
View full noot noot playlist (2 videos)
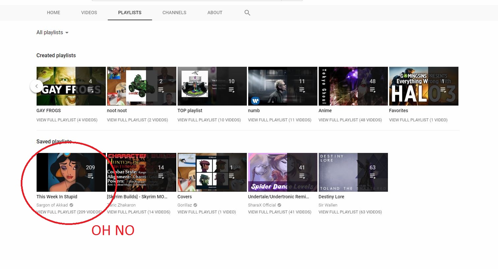click(x=137, y=120)
